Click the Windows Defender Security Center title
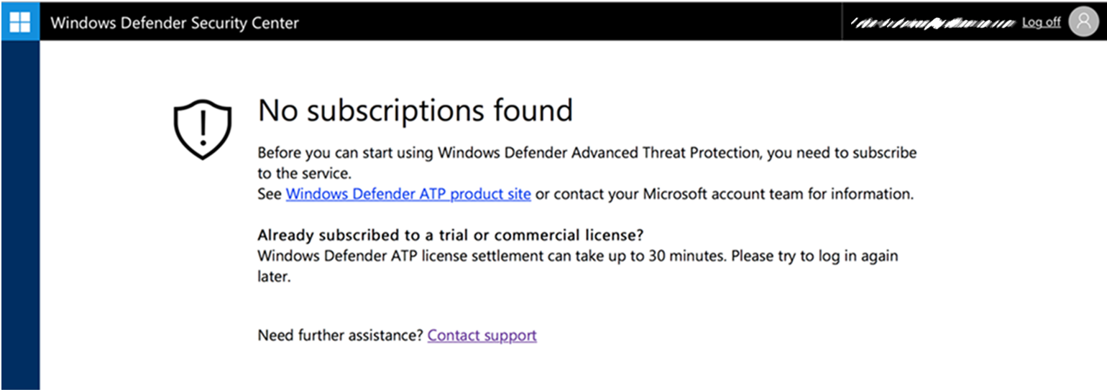This screenshot has width=1107, height=392. pos(175,23)
